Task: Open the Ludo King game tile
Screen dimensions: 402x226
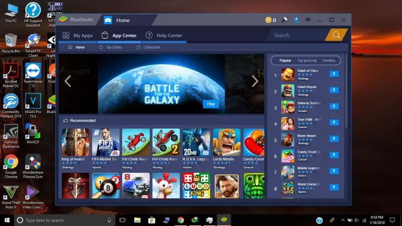Action: pyautogui.click(x=196, y=185)
